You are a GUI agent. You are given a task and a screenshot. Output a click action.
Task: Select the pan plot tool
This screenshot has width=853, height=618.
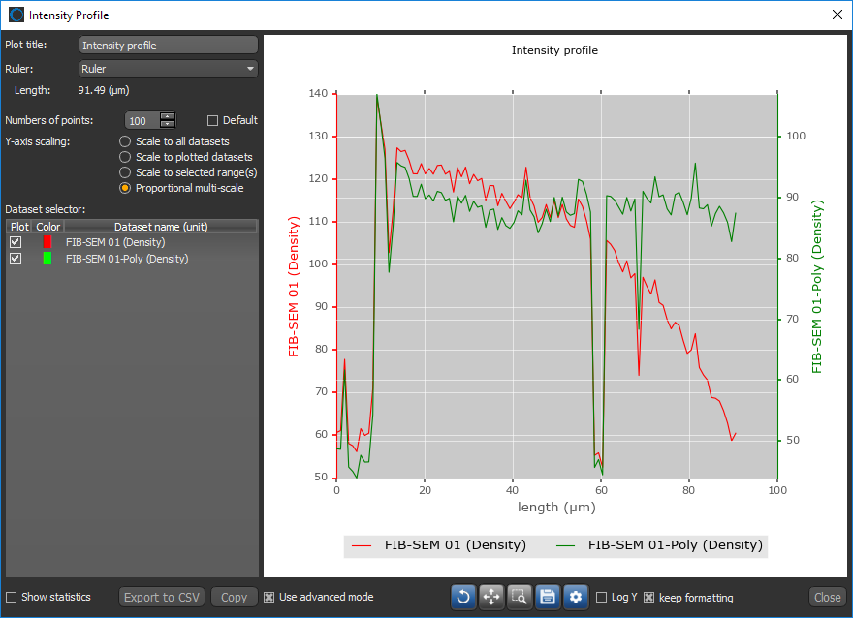click(x=490, y=597)
